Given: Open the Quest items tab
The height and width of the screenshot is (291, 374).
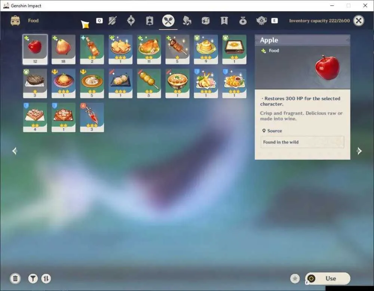Looking at the screenshot, I should point(224,21).
